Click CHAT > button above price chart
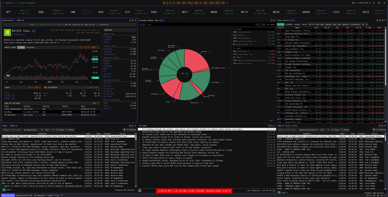The height and width of the screenshot is (197, 388). pos(95,47)
